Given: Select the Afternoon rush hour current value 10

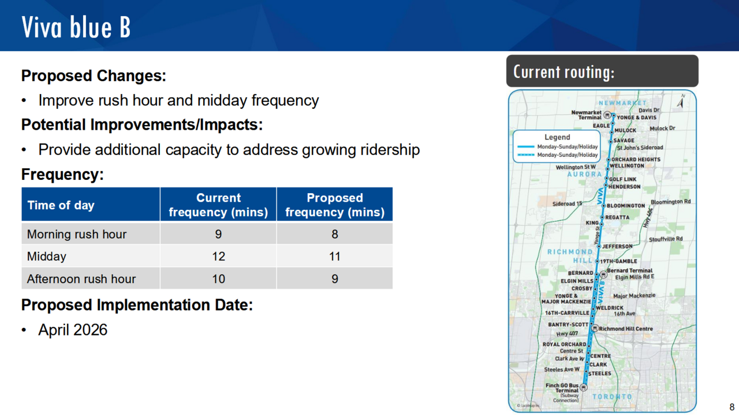Looking at the screenshot, I should (218, 279).
